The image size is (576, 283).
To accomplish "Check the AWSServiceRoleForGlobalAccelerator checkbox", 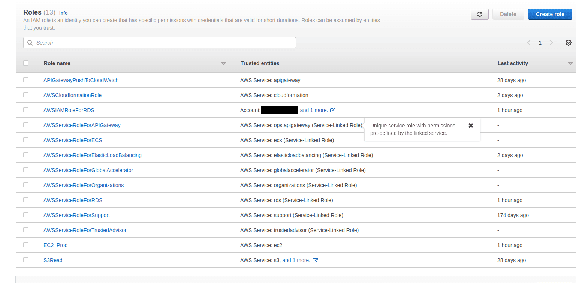I will [x=26, y=170].
